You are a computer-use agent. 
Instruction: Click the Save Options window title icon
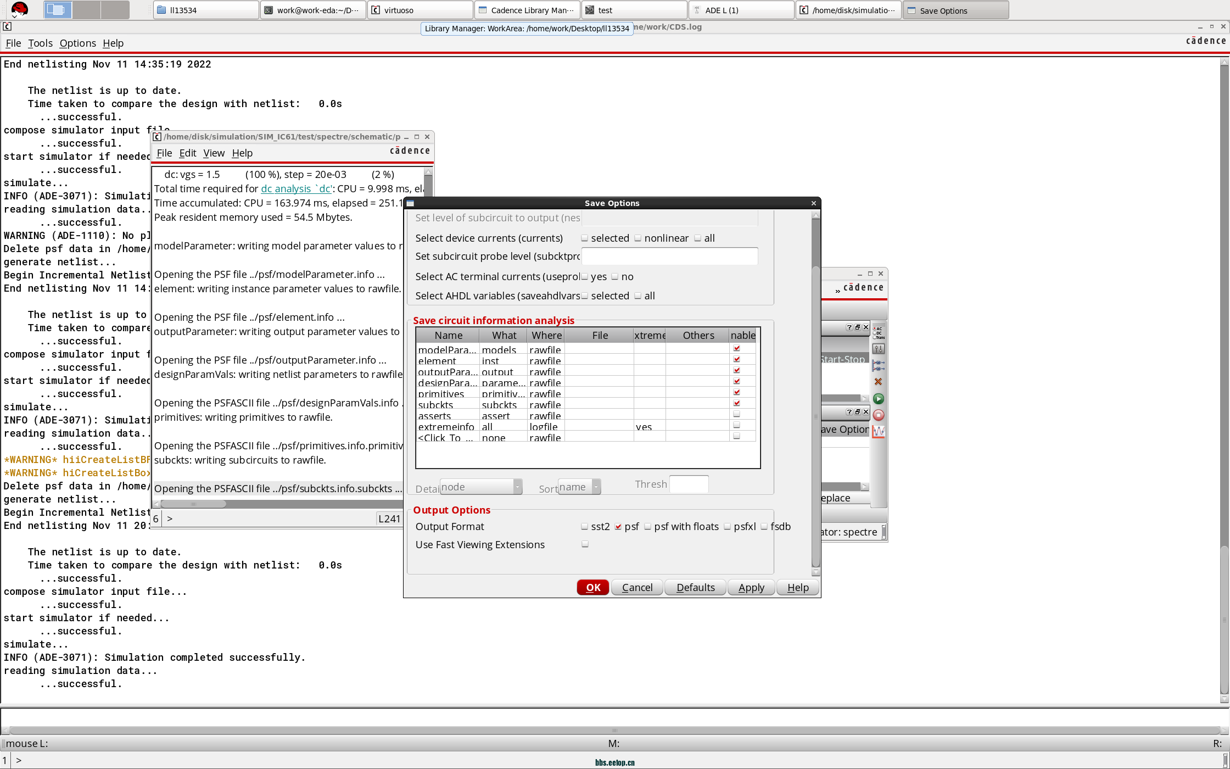pos(410,203)
